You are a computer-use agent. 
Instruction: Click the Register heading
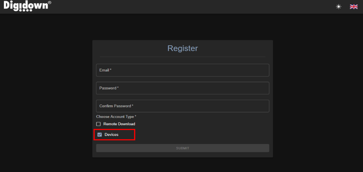[x=182, y=48]
